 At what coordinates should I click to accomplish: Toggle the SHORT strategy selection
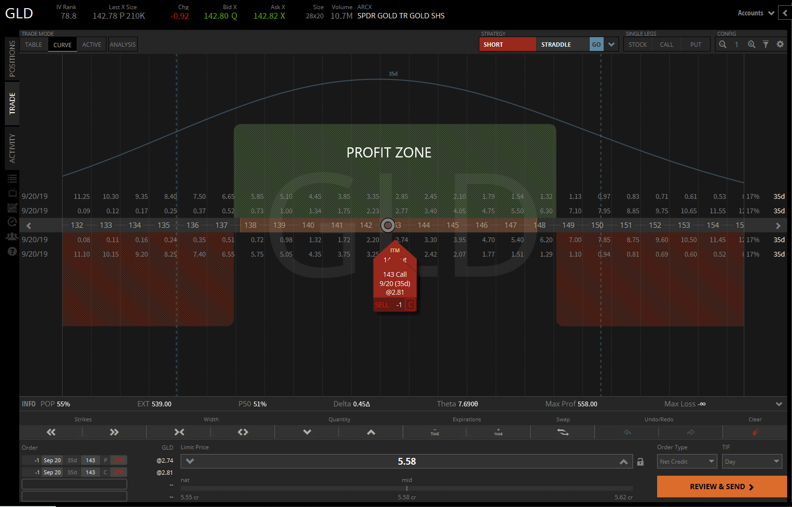point(507,44)
